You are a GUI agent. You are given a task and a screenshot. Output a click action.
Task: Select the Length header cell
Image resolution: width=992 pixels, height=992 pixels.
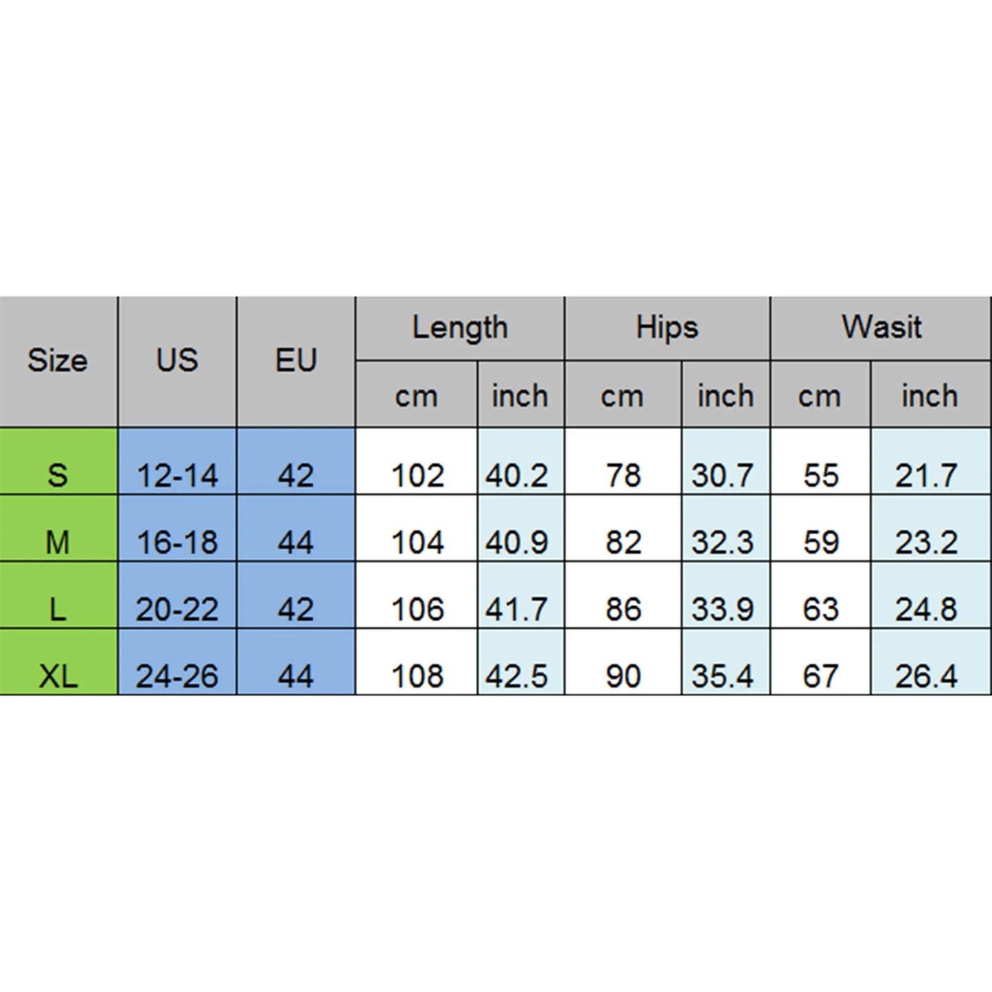pos(460,327)
